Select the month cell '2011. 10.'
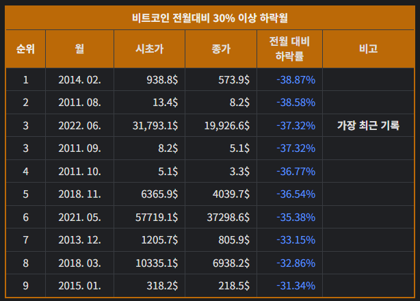Image resolution: width=420 pixels, height=301 pixels. tap(79, 172)
